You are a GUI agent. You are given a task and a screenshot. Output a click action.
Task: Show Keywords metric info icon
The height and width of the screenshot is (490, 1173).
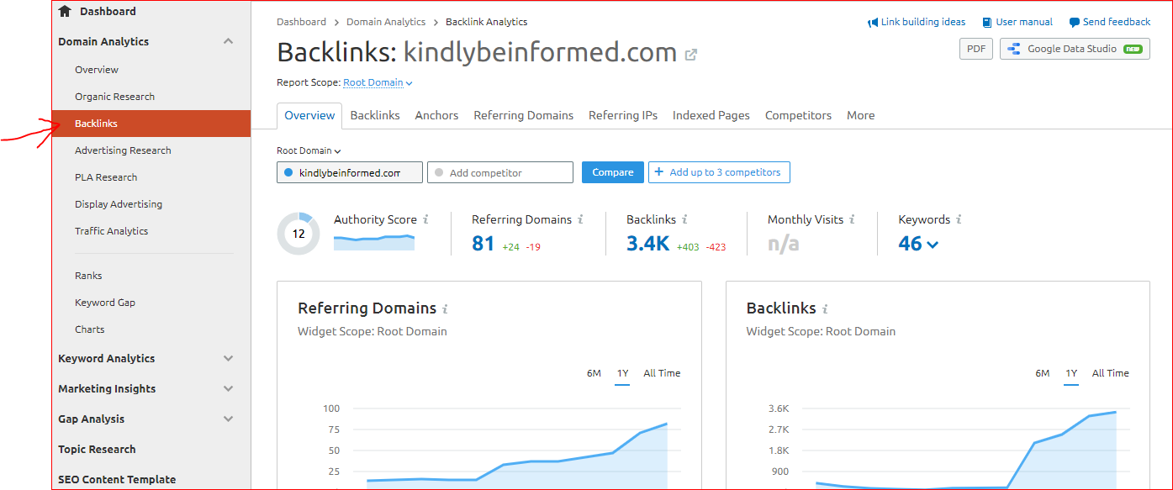point(959,219)
